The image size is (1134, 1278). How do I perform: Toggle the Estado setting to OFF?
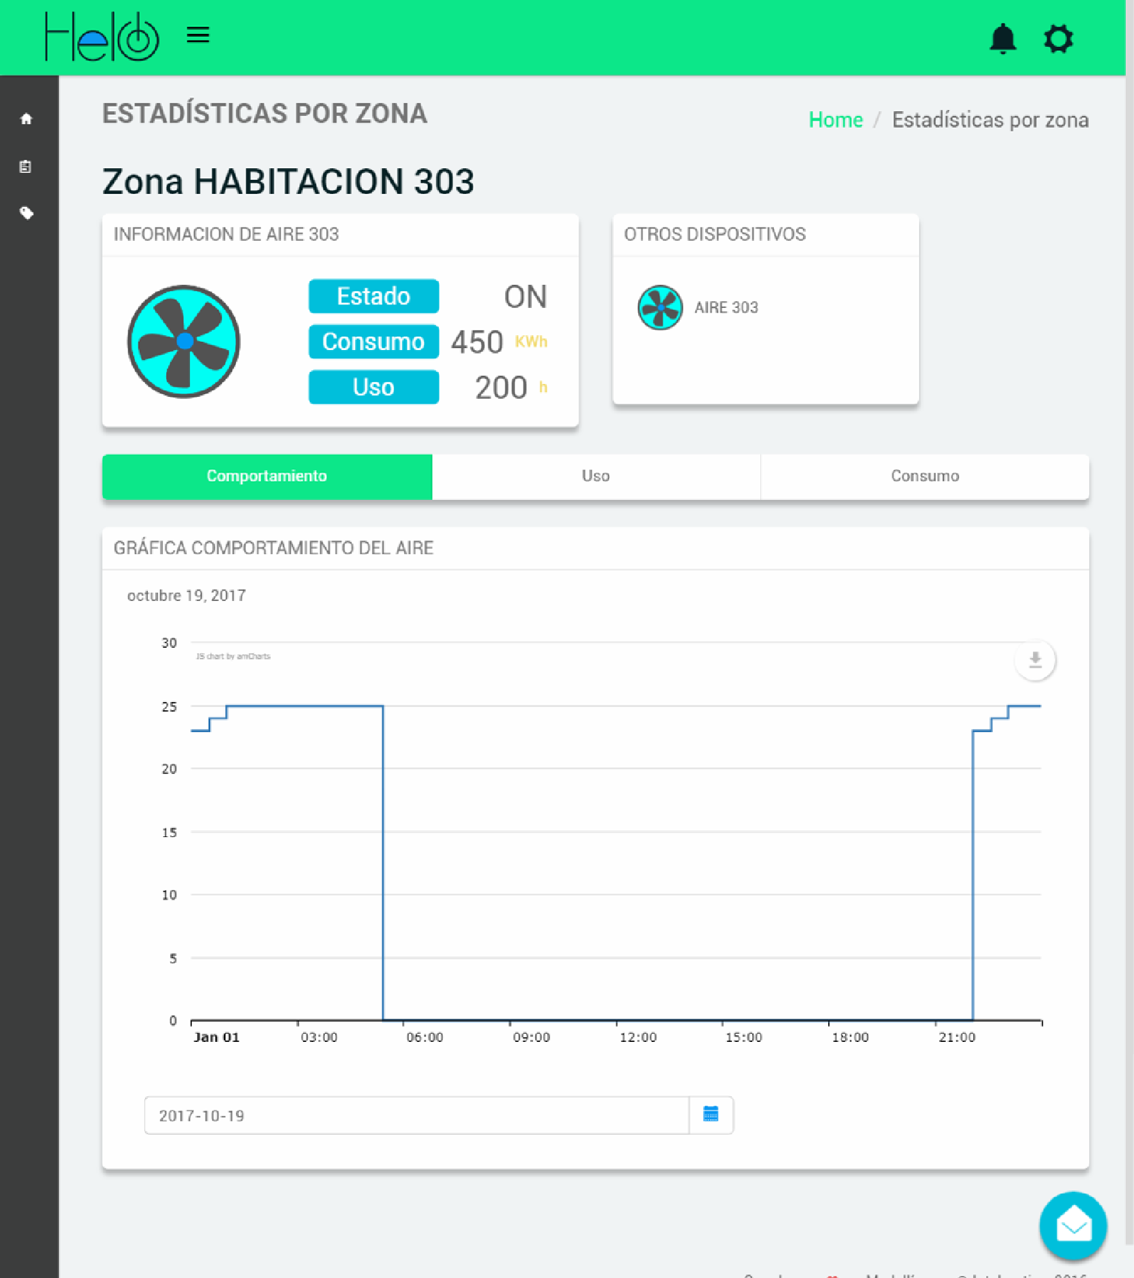point(373,296)
